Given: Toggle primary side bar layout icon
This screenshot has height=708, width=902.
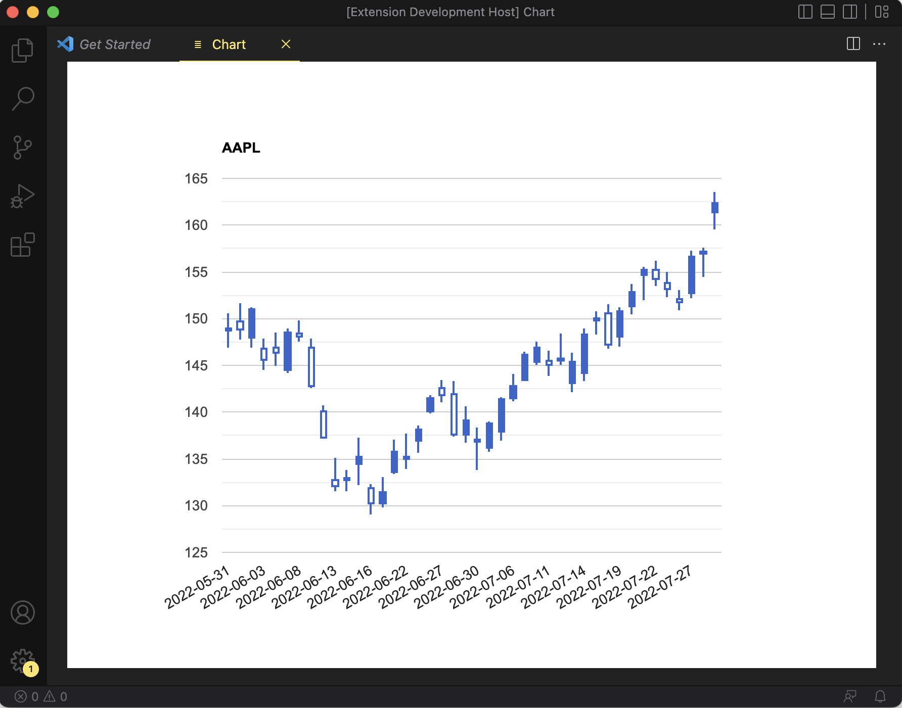Looking at the screenshot, I should point(805,12).
